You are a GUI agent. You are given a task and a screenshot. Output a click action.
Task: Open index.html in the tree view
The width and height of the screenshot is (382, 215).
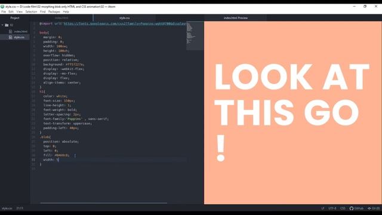pyautogui.click(x=21, y=32)
